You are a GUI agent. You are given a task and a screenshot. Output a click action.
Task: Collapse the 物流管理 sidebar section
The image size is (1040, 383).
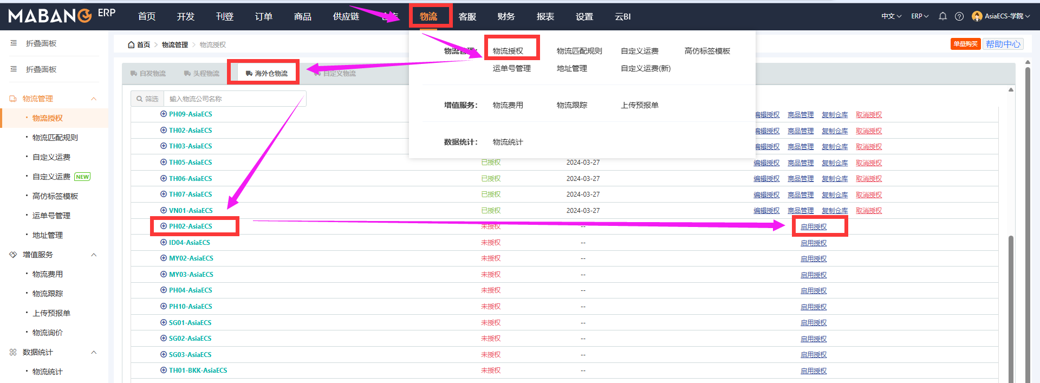pos(94,99)
